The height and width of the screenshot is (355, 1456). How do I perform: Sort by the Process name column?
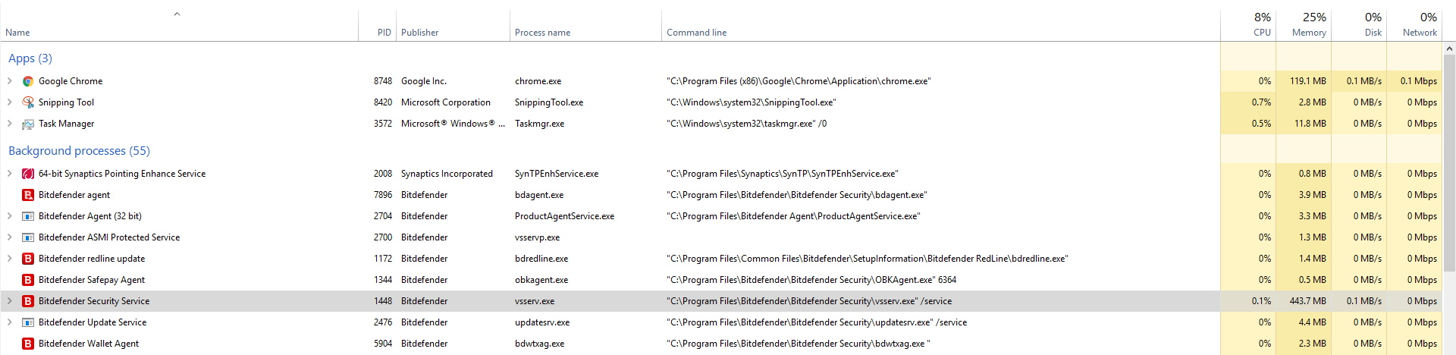[x=585, y=25]
